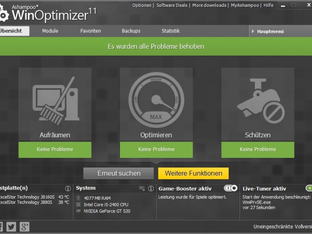Click the Optimieren label
The width and height of the screenshot is (312, 234).
tap(156, 135)
